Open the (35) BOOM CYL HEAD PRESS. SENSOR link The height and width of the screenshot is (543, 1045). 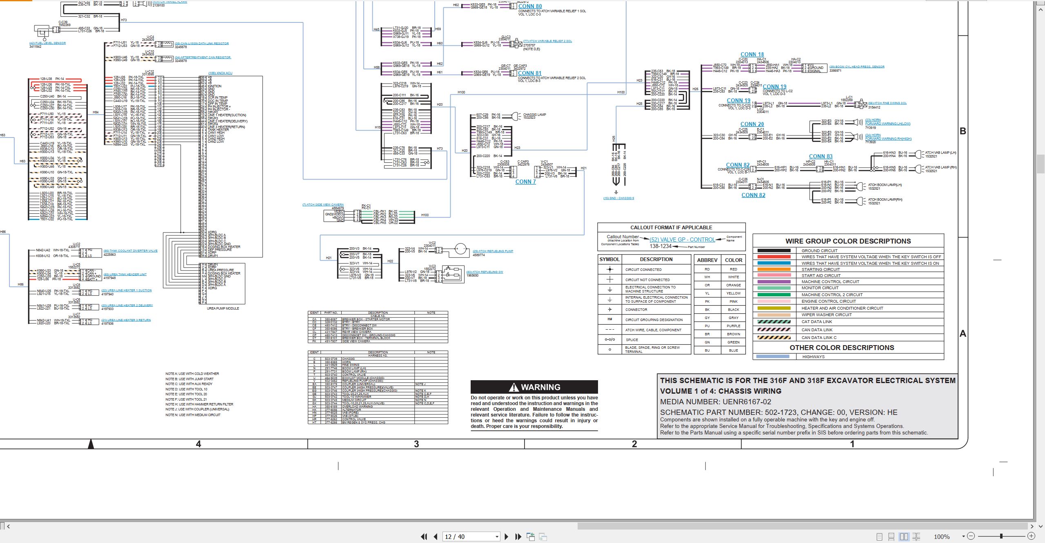[857, 66]
